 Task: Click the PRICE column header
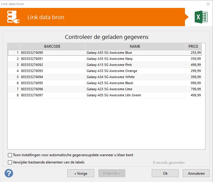[x=193, y=46]
